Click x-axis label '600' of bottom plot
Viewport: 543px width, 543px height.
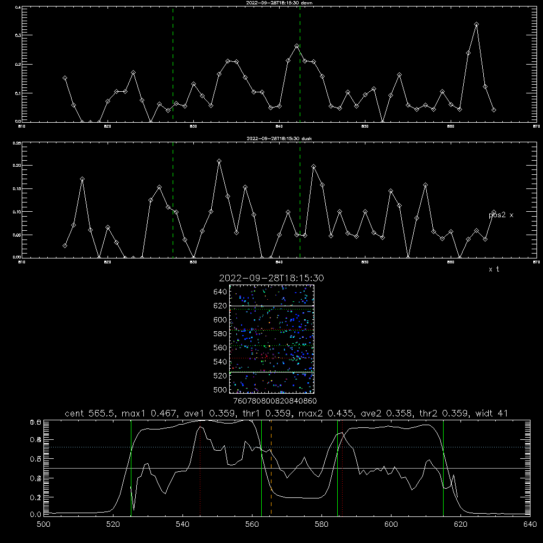(x=391, y=525)
